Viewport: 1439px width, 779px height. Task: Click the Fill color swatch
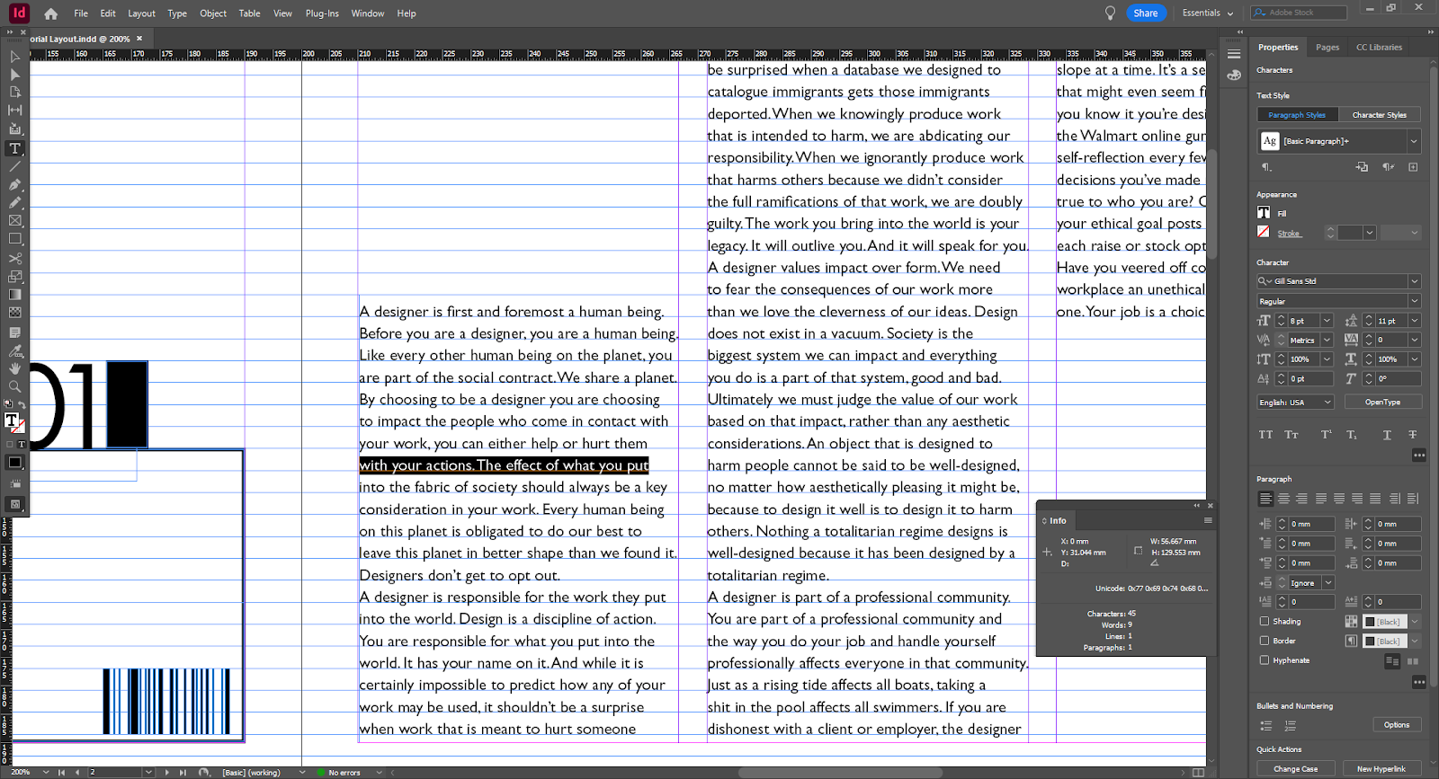point(1264,213)
